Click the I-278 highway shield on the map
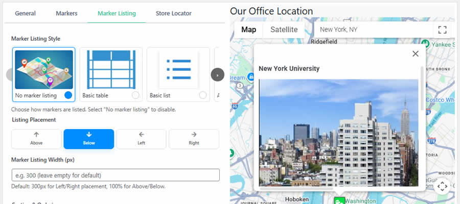 coord(431,142)
